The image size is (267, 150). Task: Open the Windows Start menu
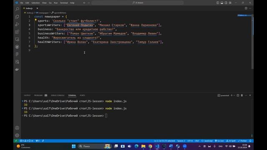(74, 146)
